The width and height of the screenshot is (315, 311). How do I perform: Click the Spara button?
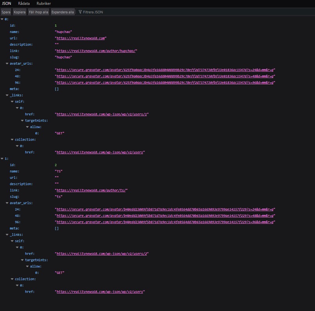[6, 12]
